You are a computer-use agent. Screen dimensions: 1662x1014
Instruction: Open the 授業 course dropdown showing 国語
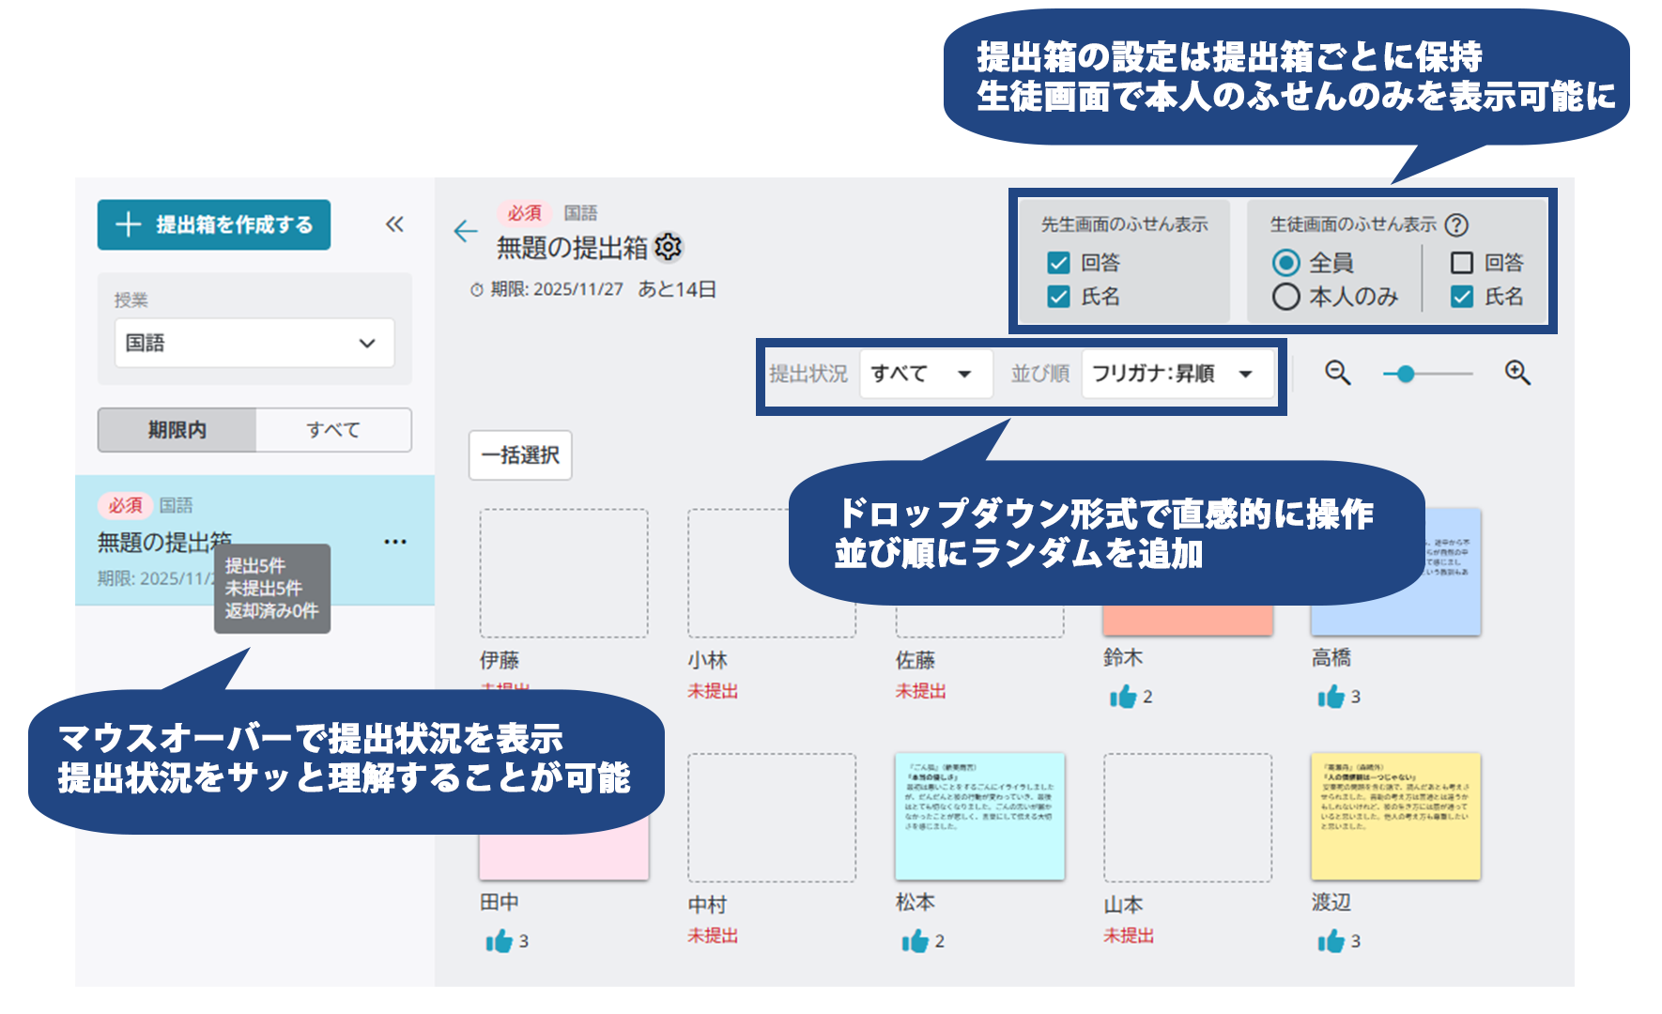coord(254,344)
